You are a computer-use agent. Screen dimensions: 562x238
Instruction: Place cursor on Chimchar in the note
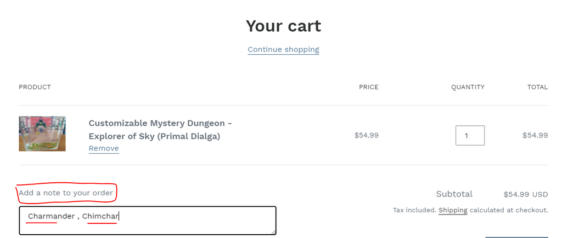100,216
